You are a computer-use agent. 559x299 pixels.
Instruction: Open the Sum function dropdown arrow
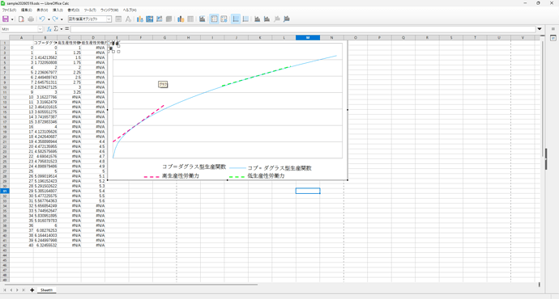click(x=62, y=29)
